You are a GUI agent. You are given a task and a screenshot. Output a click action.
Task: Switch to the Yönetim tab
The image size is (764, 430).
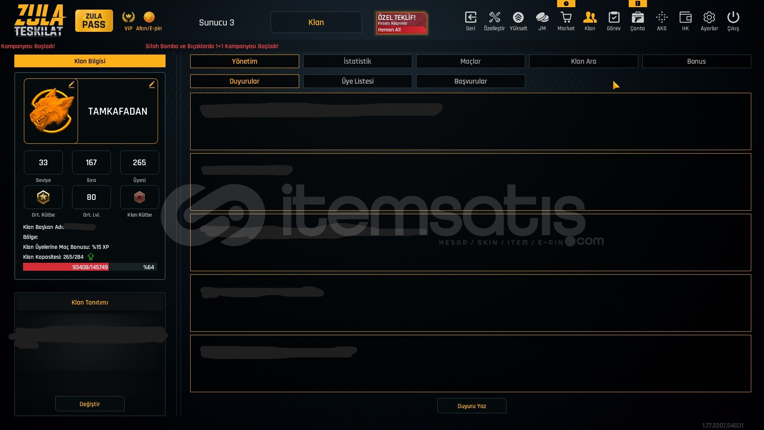245,61
